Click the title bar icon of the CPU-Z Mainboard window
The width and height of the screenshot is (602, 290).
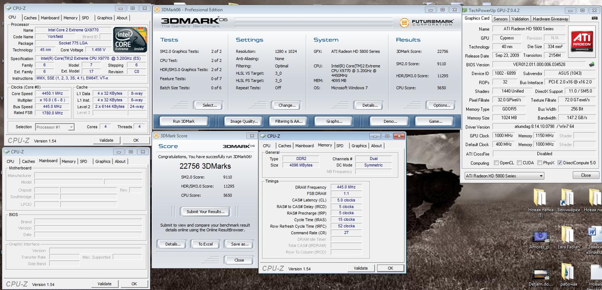[7, 152]
